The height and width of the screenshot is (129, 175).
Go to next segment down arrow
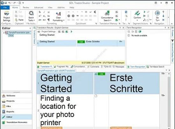(163, 16)
